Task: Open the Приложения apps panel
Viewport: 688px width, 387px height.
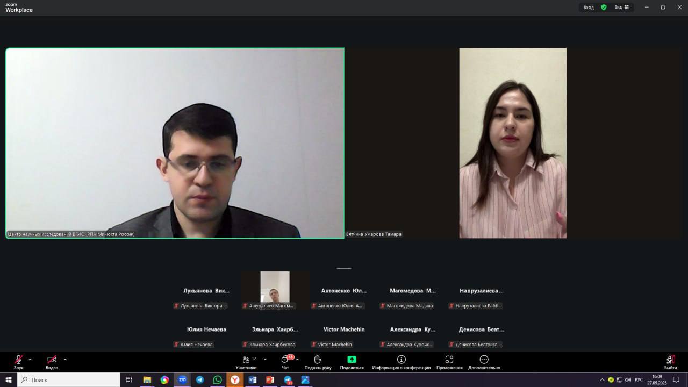Action: click(449, 361)
